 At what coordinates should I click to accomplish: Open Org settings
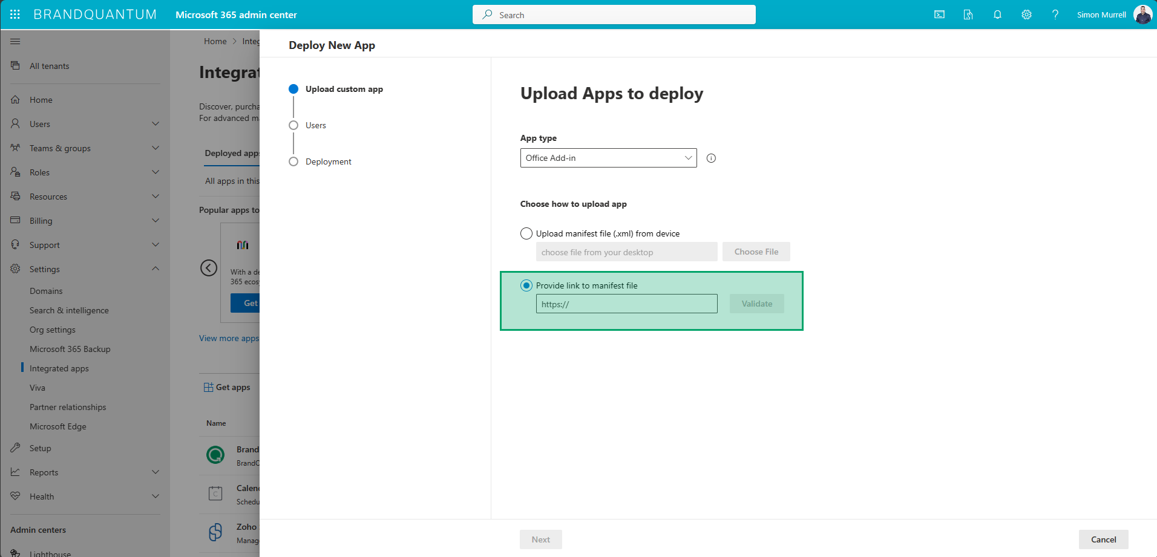[53, 330]
